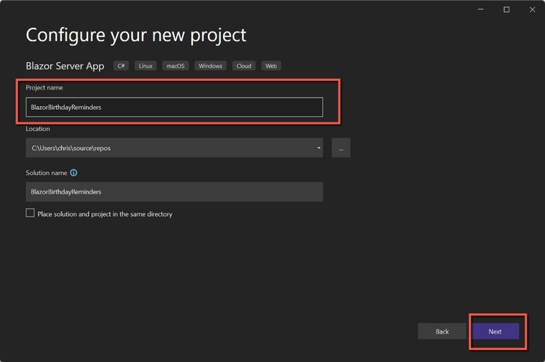The height and width of the screenshot is (362, 545).
Task: Enable Place solution and project in same directory
Action: coord(31,213)
